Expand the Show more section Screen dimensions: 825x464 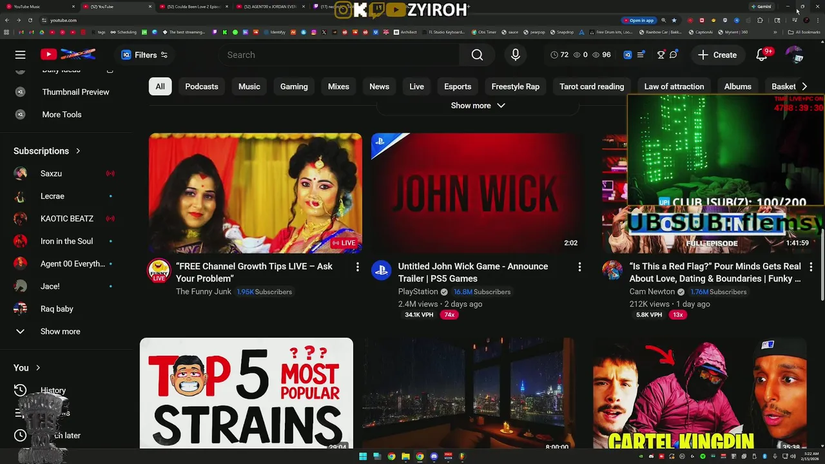click(478, 106)
